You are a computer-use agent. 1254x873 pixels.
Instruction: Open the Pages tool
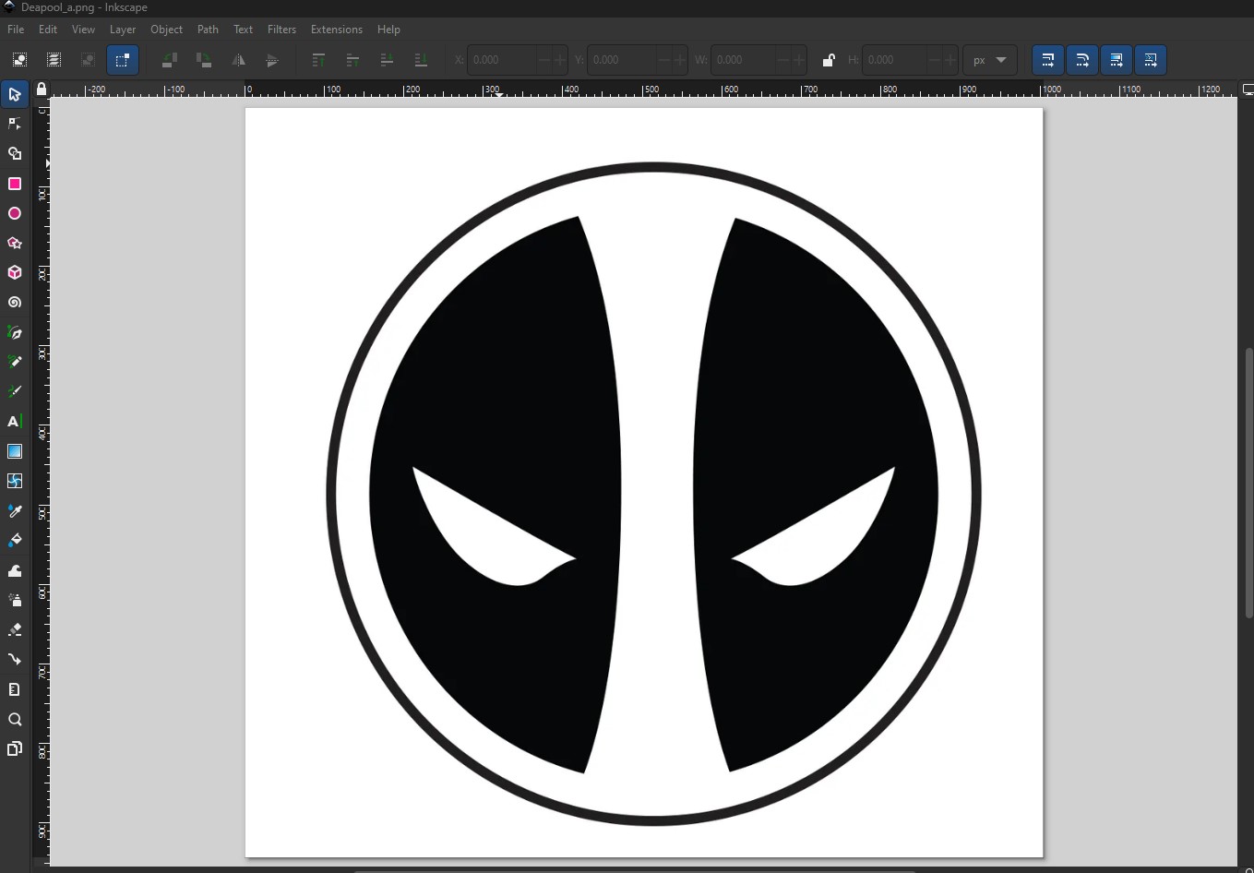click(15, 748)
